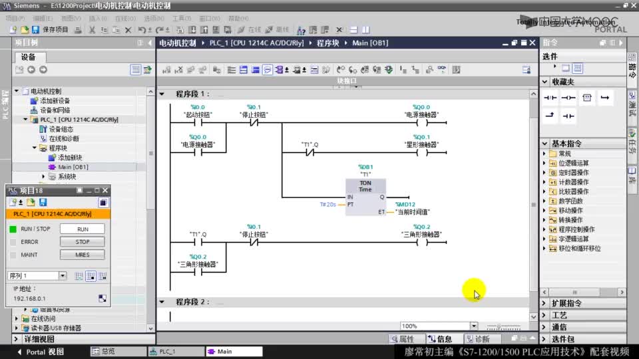Split the editor space horizontally

coord(353,30)
